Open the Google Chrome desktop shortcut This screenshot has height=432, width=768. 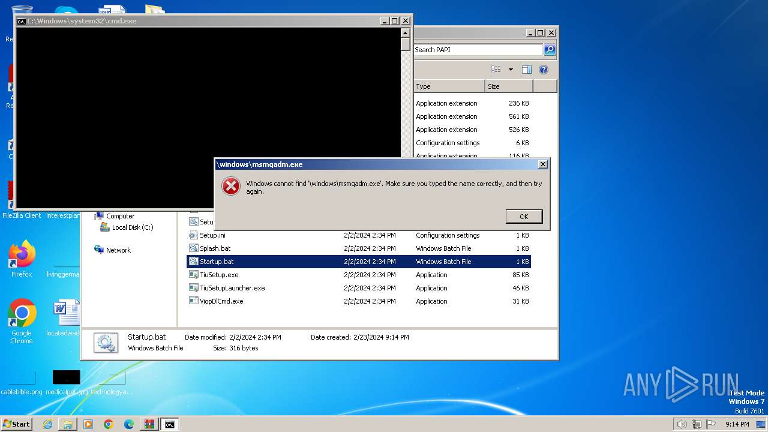[x=22, y=322]
